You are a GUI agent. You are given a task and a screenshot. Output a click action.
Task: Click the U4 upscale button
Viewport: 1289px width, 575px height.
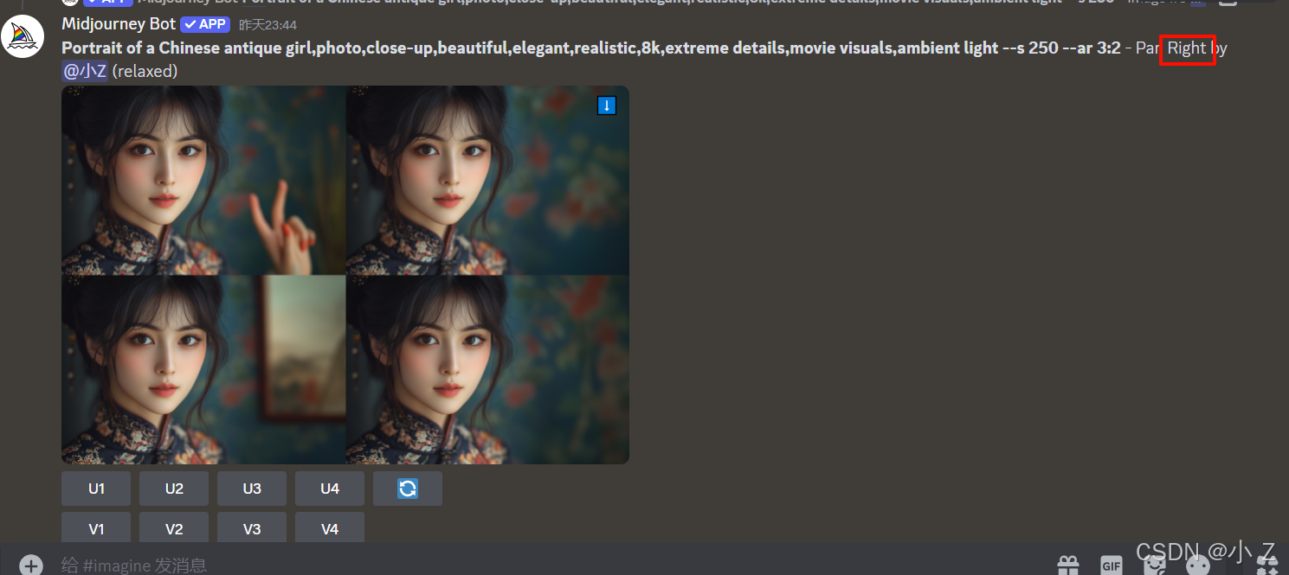tap(330, 489)
